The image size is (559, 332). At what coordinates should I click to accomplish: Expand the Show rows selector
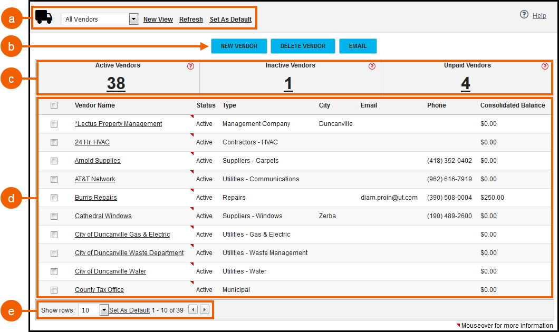pyautogui.click(x=103, y=310)
